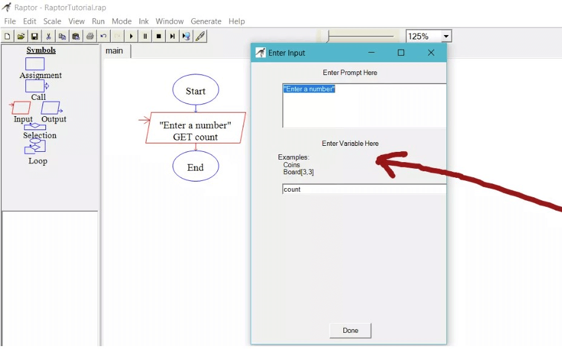
Task: Minimize the Enter Input dialog
Action: (371, 53)
